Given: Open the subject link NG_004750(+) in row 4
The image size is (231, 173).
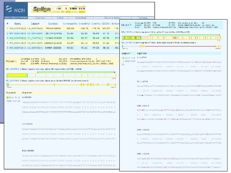Looking at the screenshot, I should point(35,43).
